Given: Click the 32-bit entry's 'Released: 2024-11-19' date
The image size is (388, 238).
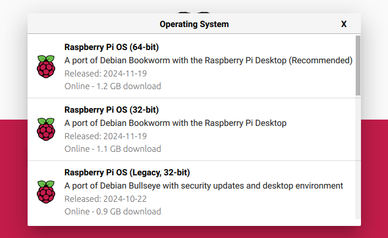Looking at the screenshot, I should (106, 136).
